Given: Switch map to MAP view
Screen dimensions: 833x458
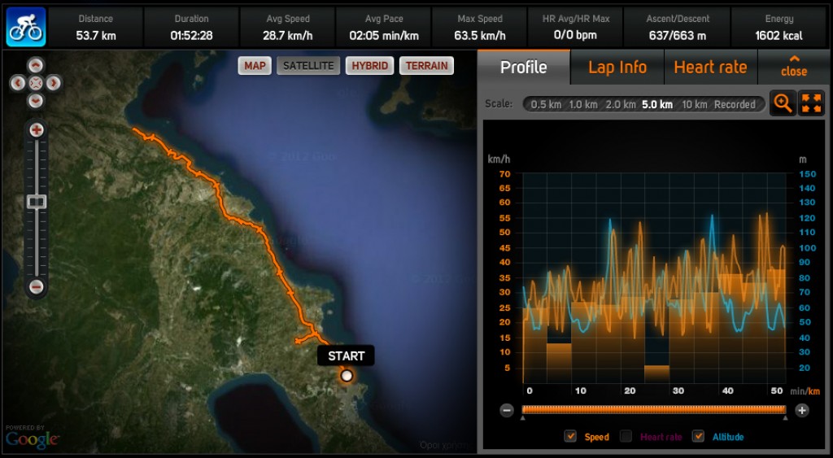Looking at the screenshot, I should pos(255,66).
